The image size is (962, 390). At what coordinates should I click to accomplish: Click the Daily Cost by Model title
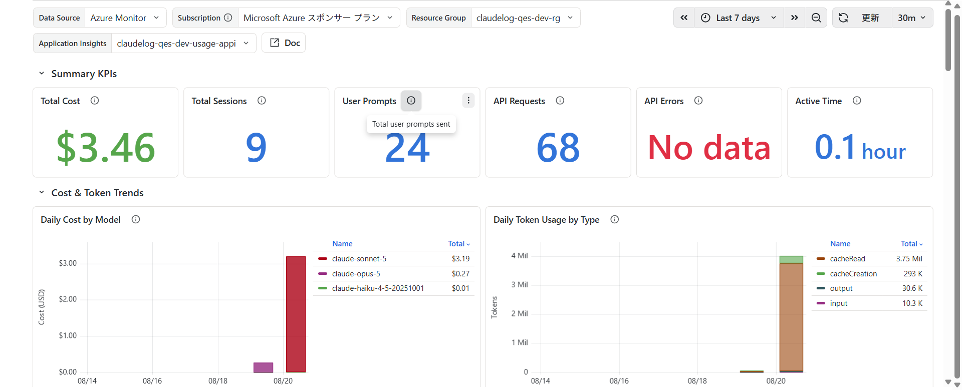coord(81,220)
